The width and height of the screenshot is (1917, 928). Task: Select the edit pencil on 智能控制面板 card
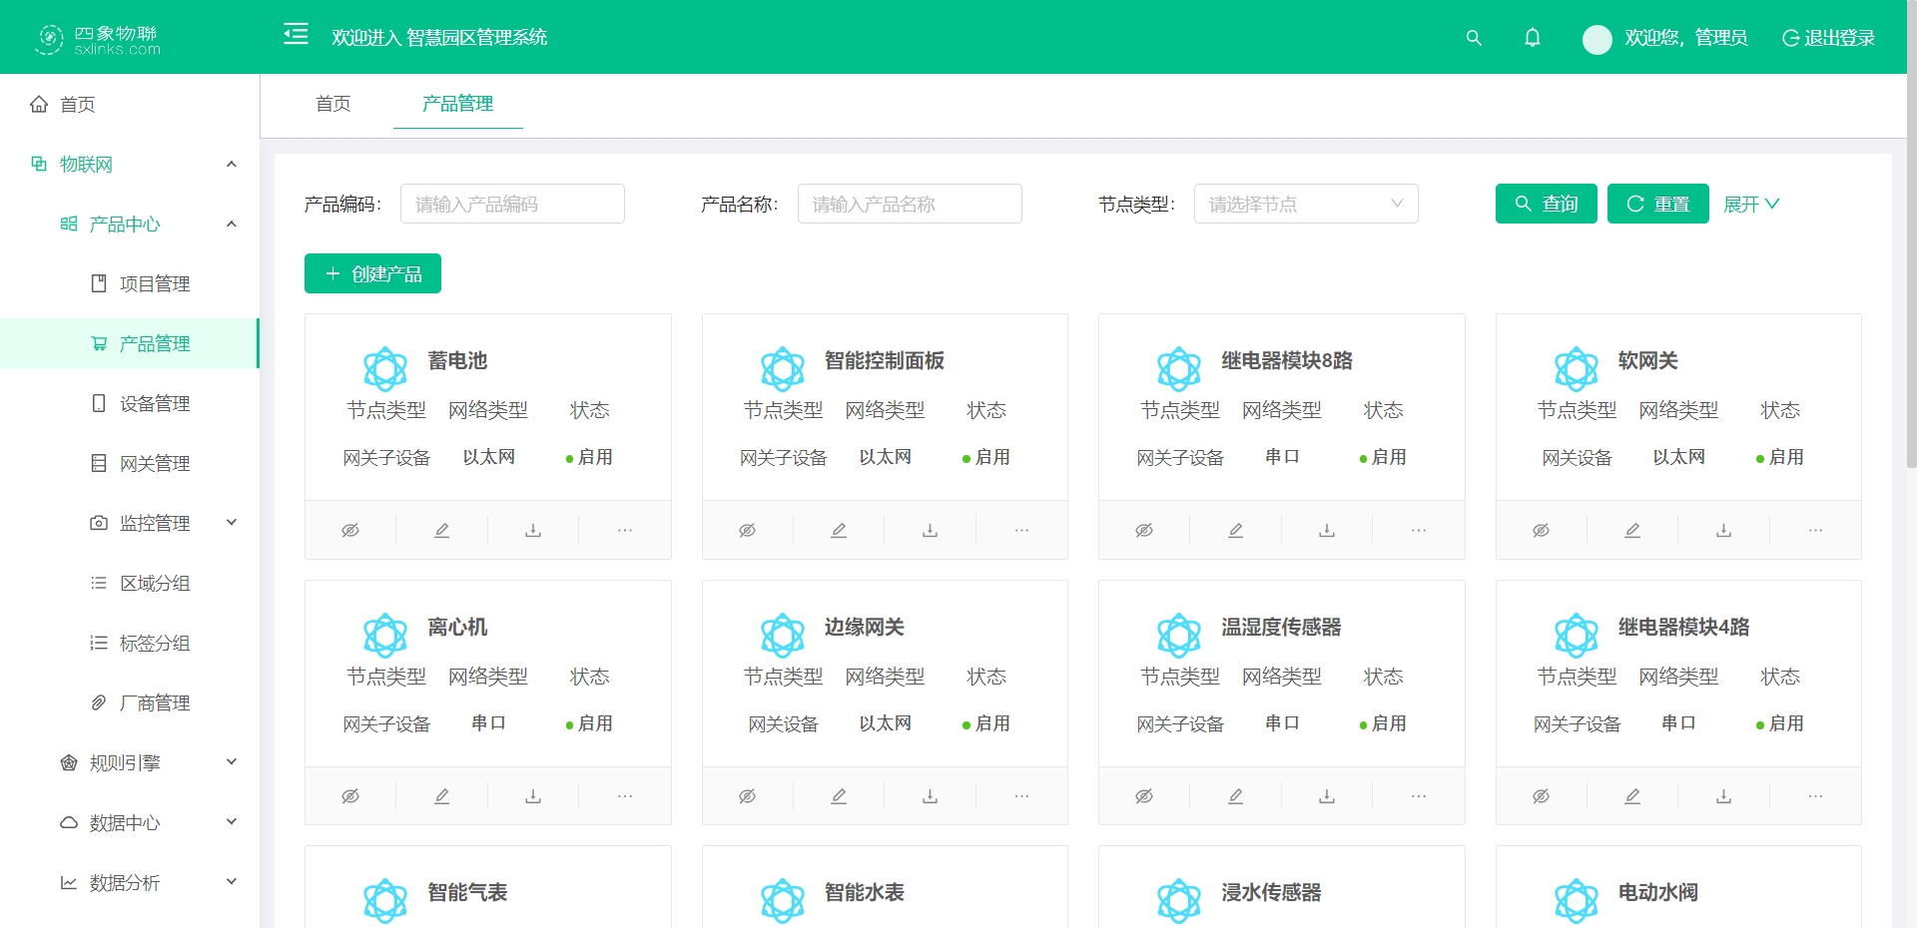[838, 530]
